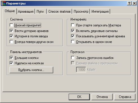Screen dimensions: 138x103
Task: Uncheck Показывать комментарий архива
Action: tap(73, 36)
